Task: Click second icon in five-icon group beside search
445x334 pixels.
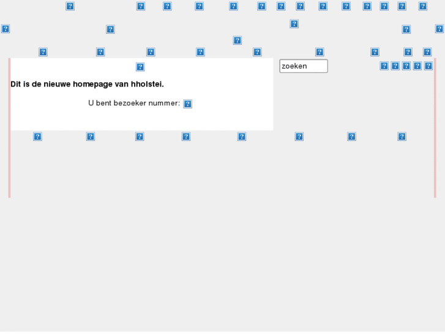Action: [x=395, y=66]
